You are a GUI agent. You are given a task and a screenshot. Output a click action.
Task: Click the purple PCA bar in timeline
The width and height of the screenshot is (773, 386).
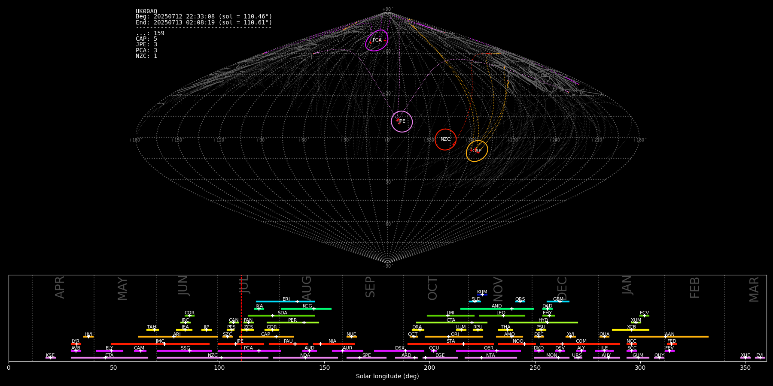click(x=249, y=351)
